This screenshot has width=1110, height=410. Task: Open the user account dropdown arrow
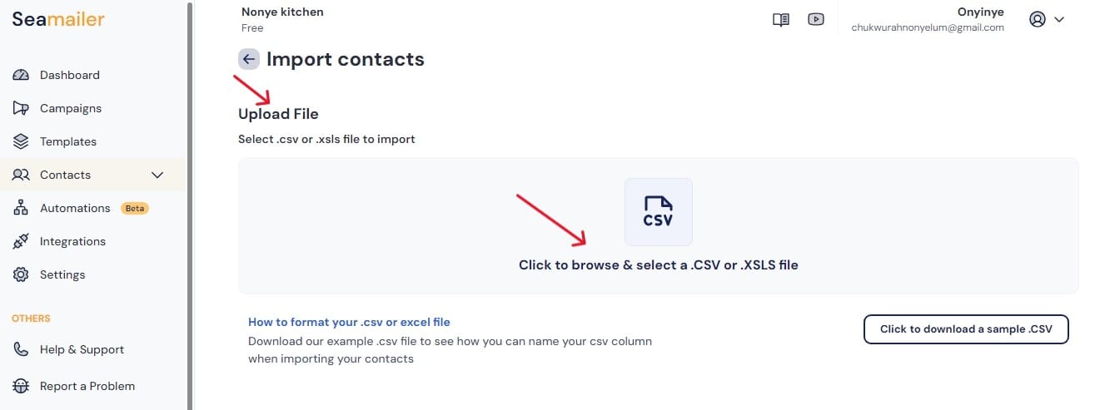tap(1059, 19)
